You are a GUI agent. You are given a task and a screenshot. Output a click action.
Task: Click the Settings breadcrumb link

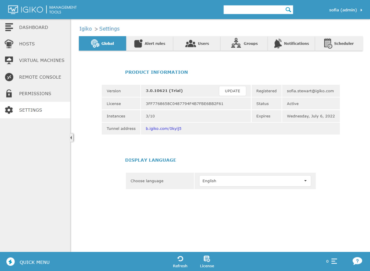coord(109,29)
